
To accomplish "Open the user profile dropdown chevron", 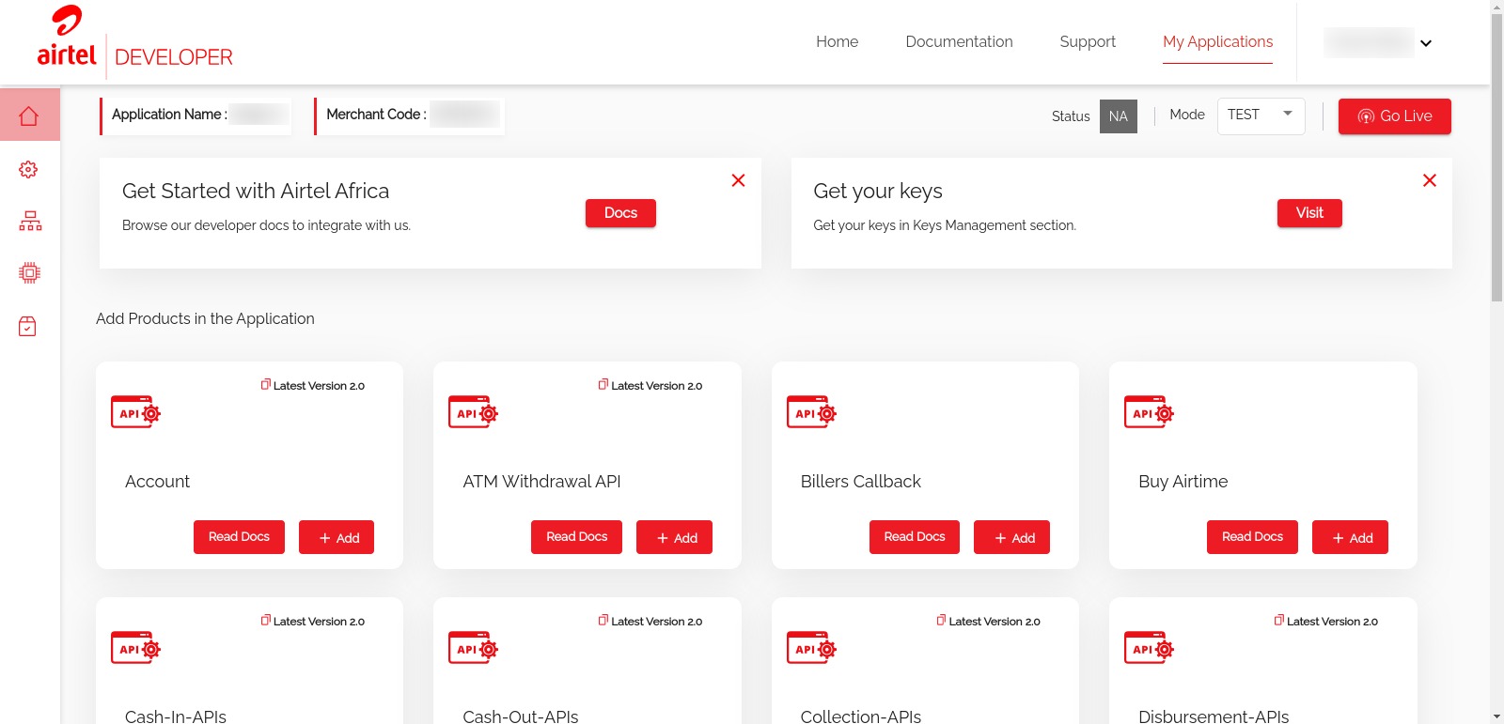I will (x=1426, y=43).
